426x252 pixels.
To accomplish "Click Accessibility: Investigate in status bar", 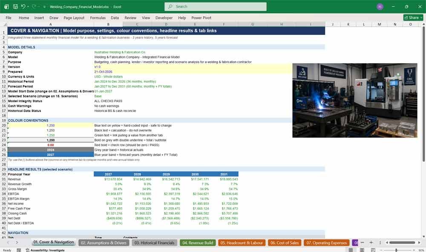I will tap(46, 250).
